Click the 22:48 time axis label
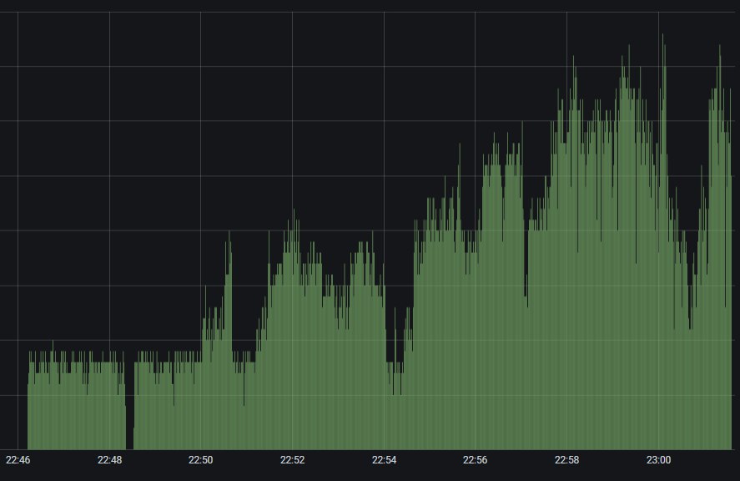Image resolution: width=740 pixels, height=481 pixels. (109, 460)
